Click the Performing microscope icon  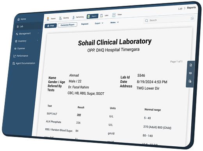point(73,18)
